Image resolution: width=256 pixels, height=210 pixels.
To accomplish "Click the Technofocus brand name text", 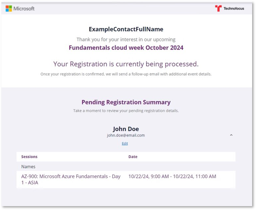I will (234, 8).
